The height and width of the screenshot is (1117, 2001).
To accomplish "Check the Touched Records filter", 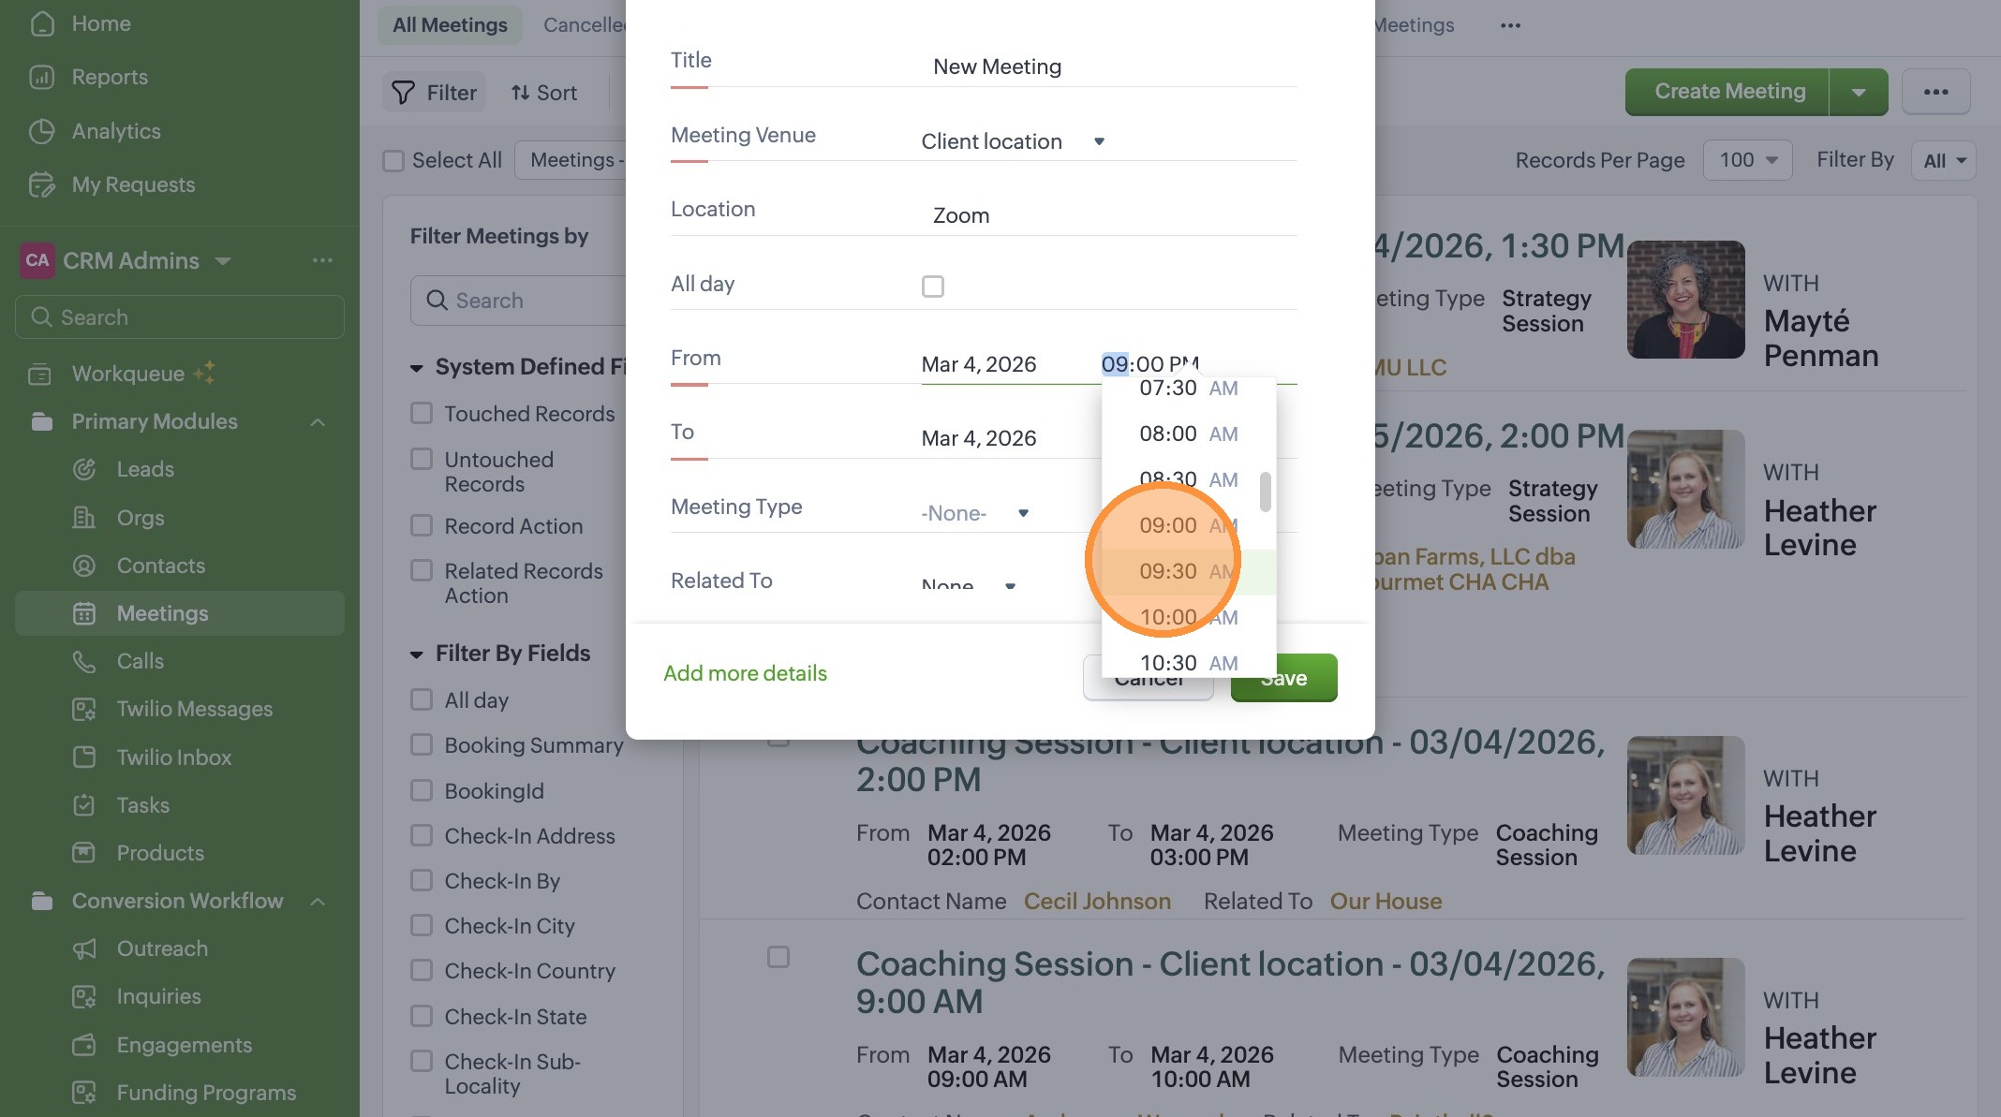I will tap(422, 414).
